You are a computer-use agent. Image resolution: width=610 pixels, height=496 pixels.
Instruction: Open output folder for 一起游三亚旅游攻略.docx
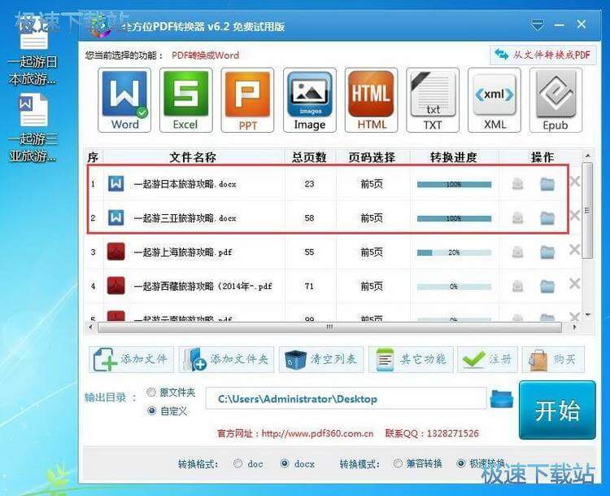pos(547,217)
